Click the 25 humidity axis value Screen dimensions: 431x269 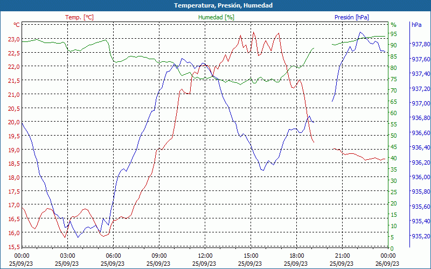tap(394, 192)
